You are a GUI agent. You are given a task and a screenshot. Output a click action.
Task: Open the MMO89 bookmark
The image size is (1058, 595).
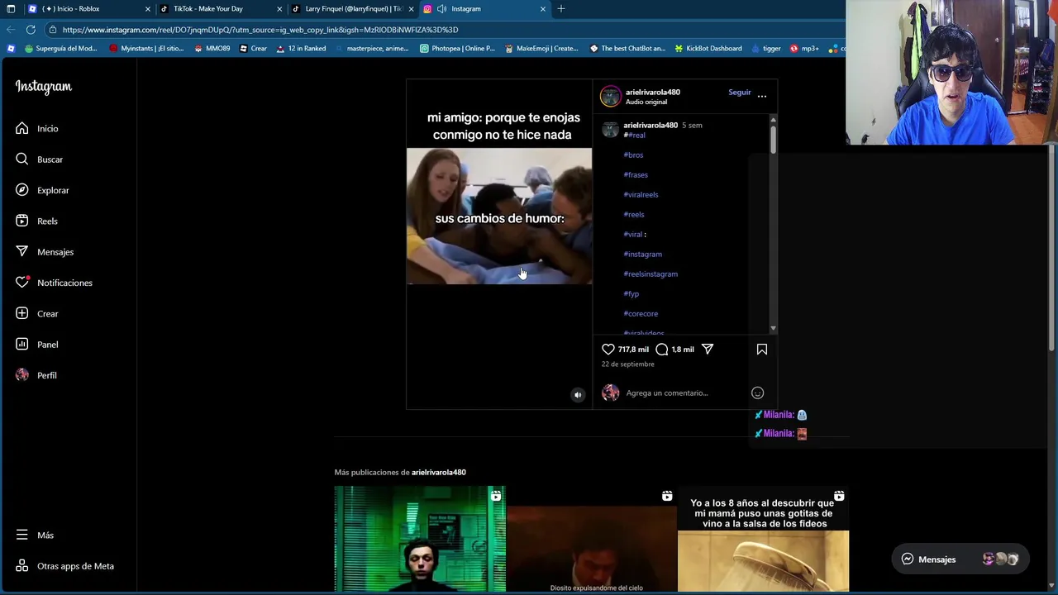(x=212, y=49)
